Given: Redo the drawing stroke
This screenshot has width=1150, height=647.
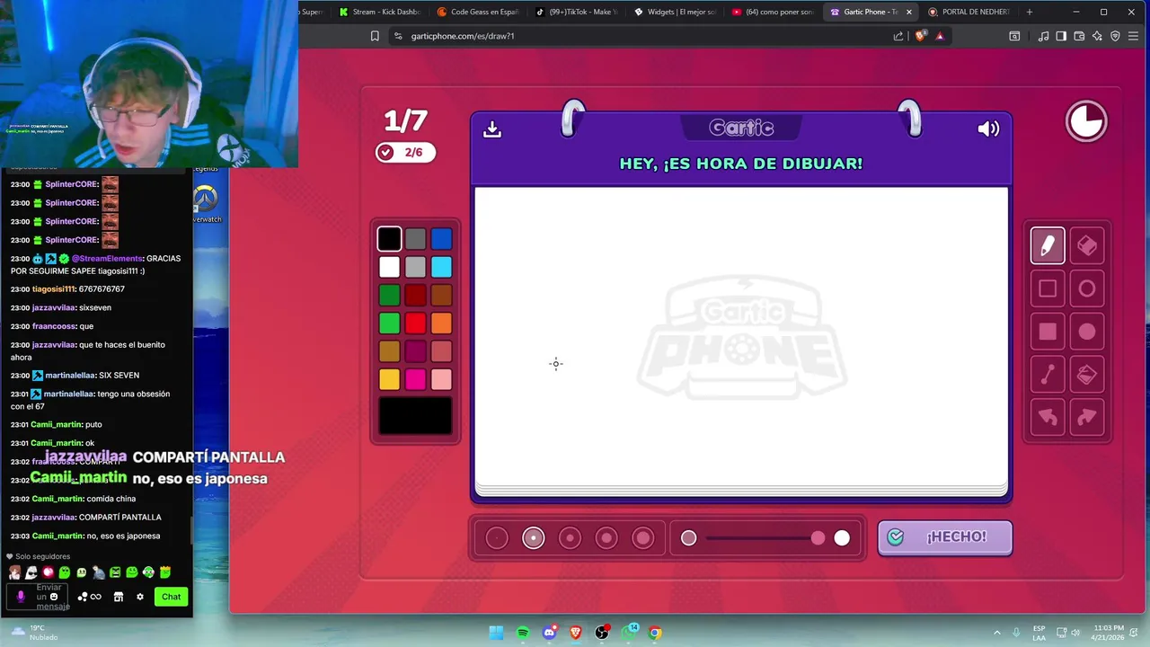Looking at the screenshot, I should coord(1087,417).
